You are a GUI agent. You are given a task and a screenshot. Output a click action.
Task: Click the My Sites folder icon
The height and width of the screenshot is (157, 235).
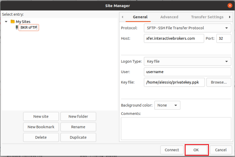tap(13, 22)
